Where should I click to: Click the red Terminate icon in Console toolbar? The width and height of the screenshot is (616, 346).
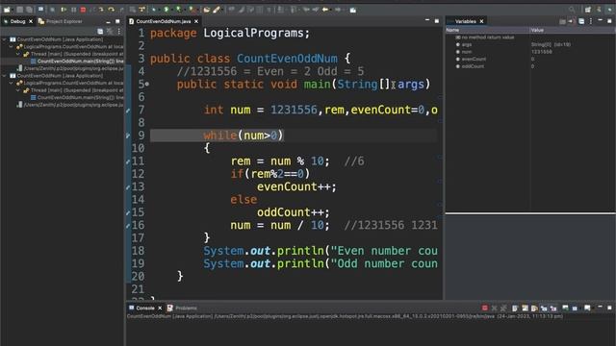[485, 308]
